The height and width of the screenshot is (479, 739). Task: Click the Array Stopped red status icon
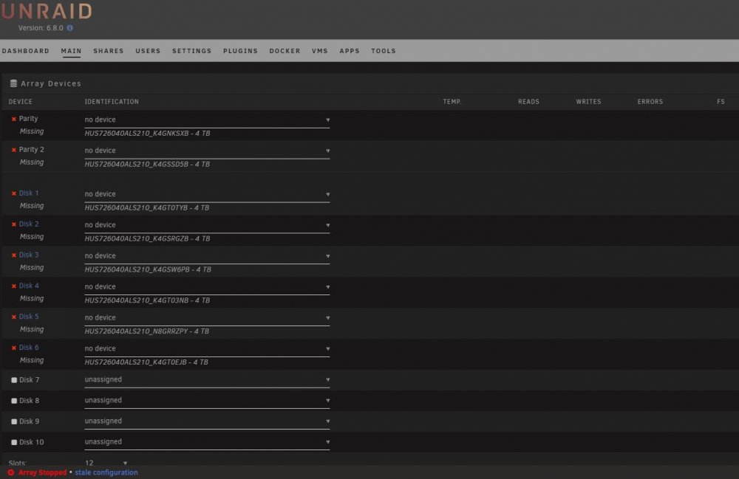tap(11, 472)
